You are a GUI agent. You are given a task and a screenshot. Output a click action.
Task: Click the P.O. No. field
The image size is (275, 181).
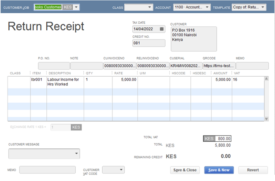coord(54,66)
